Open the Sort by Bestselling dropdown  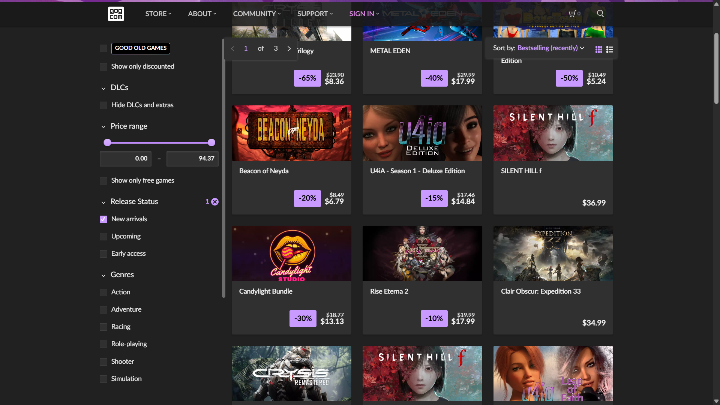[x=550, y=48]
